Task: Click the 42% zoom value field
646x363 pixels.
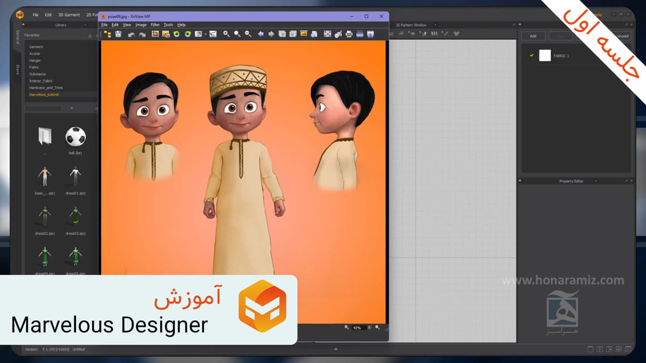Action: click(359, 328)
